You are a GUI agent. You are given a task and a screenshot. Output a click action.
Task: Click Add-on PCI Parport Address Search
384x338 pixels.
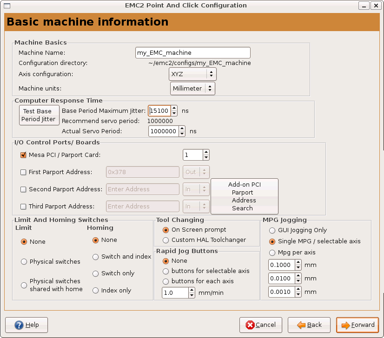(x=244, y=196)
